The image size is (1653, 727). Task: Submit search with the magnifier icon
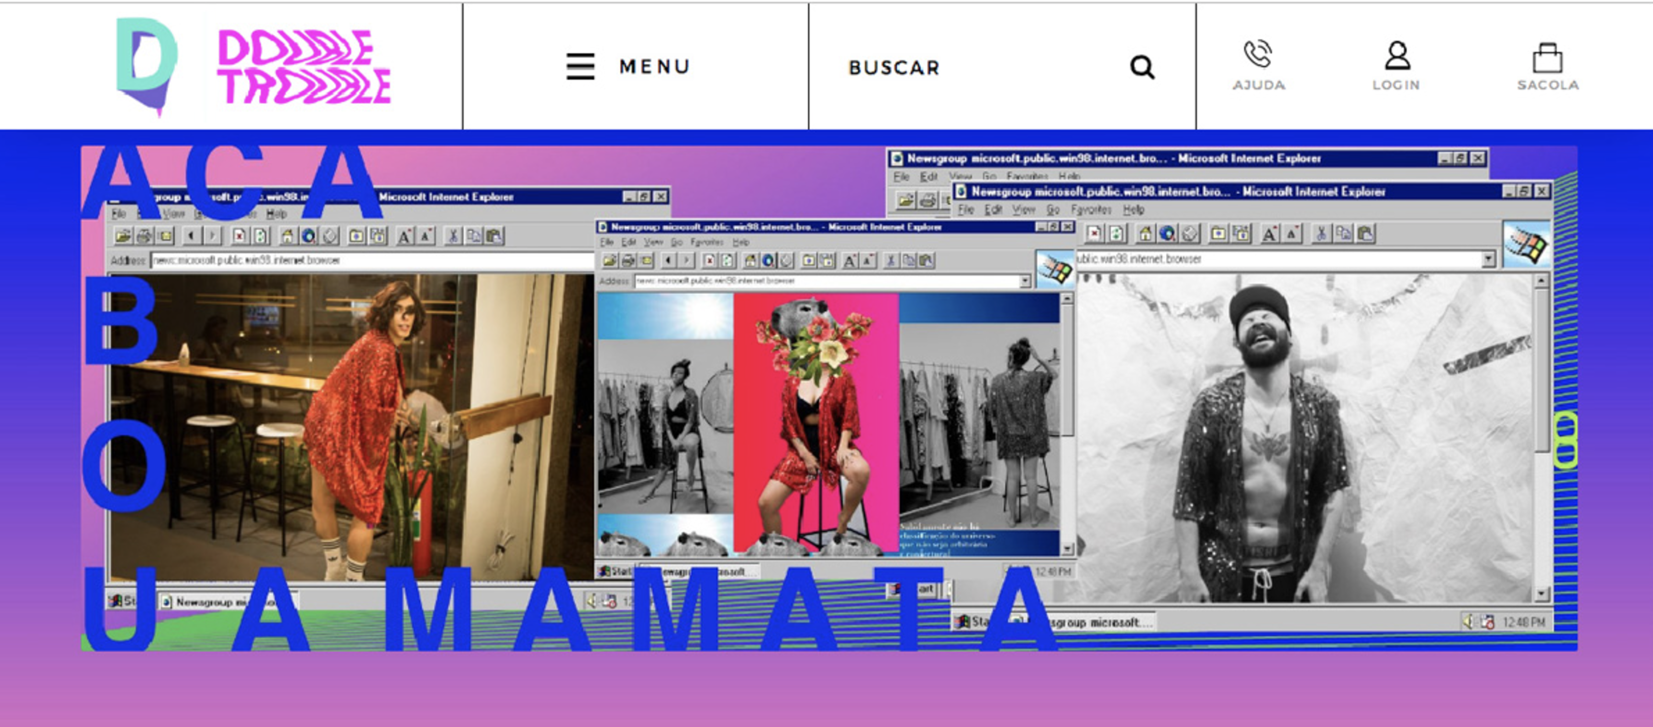pos(1142,67)
